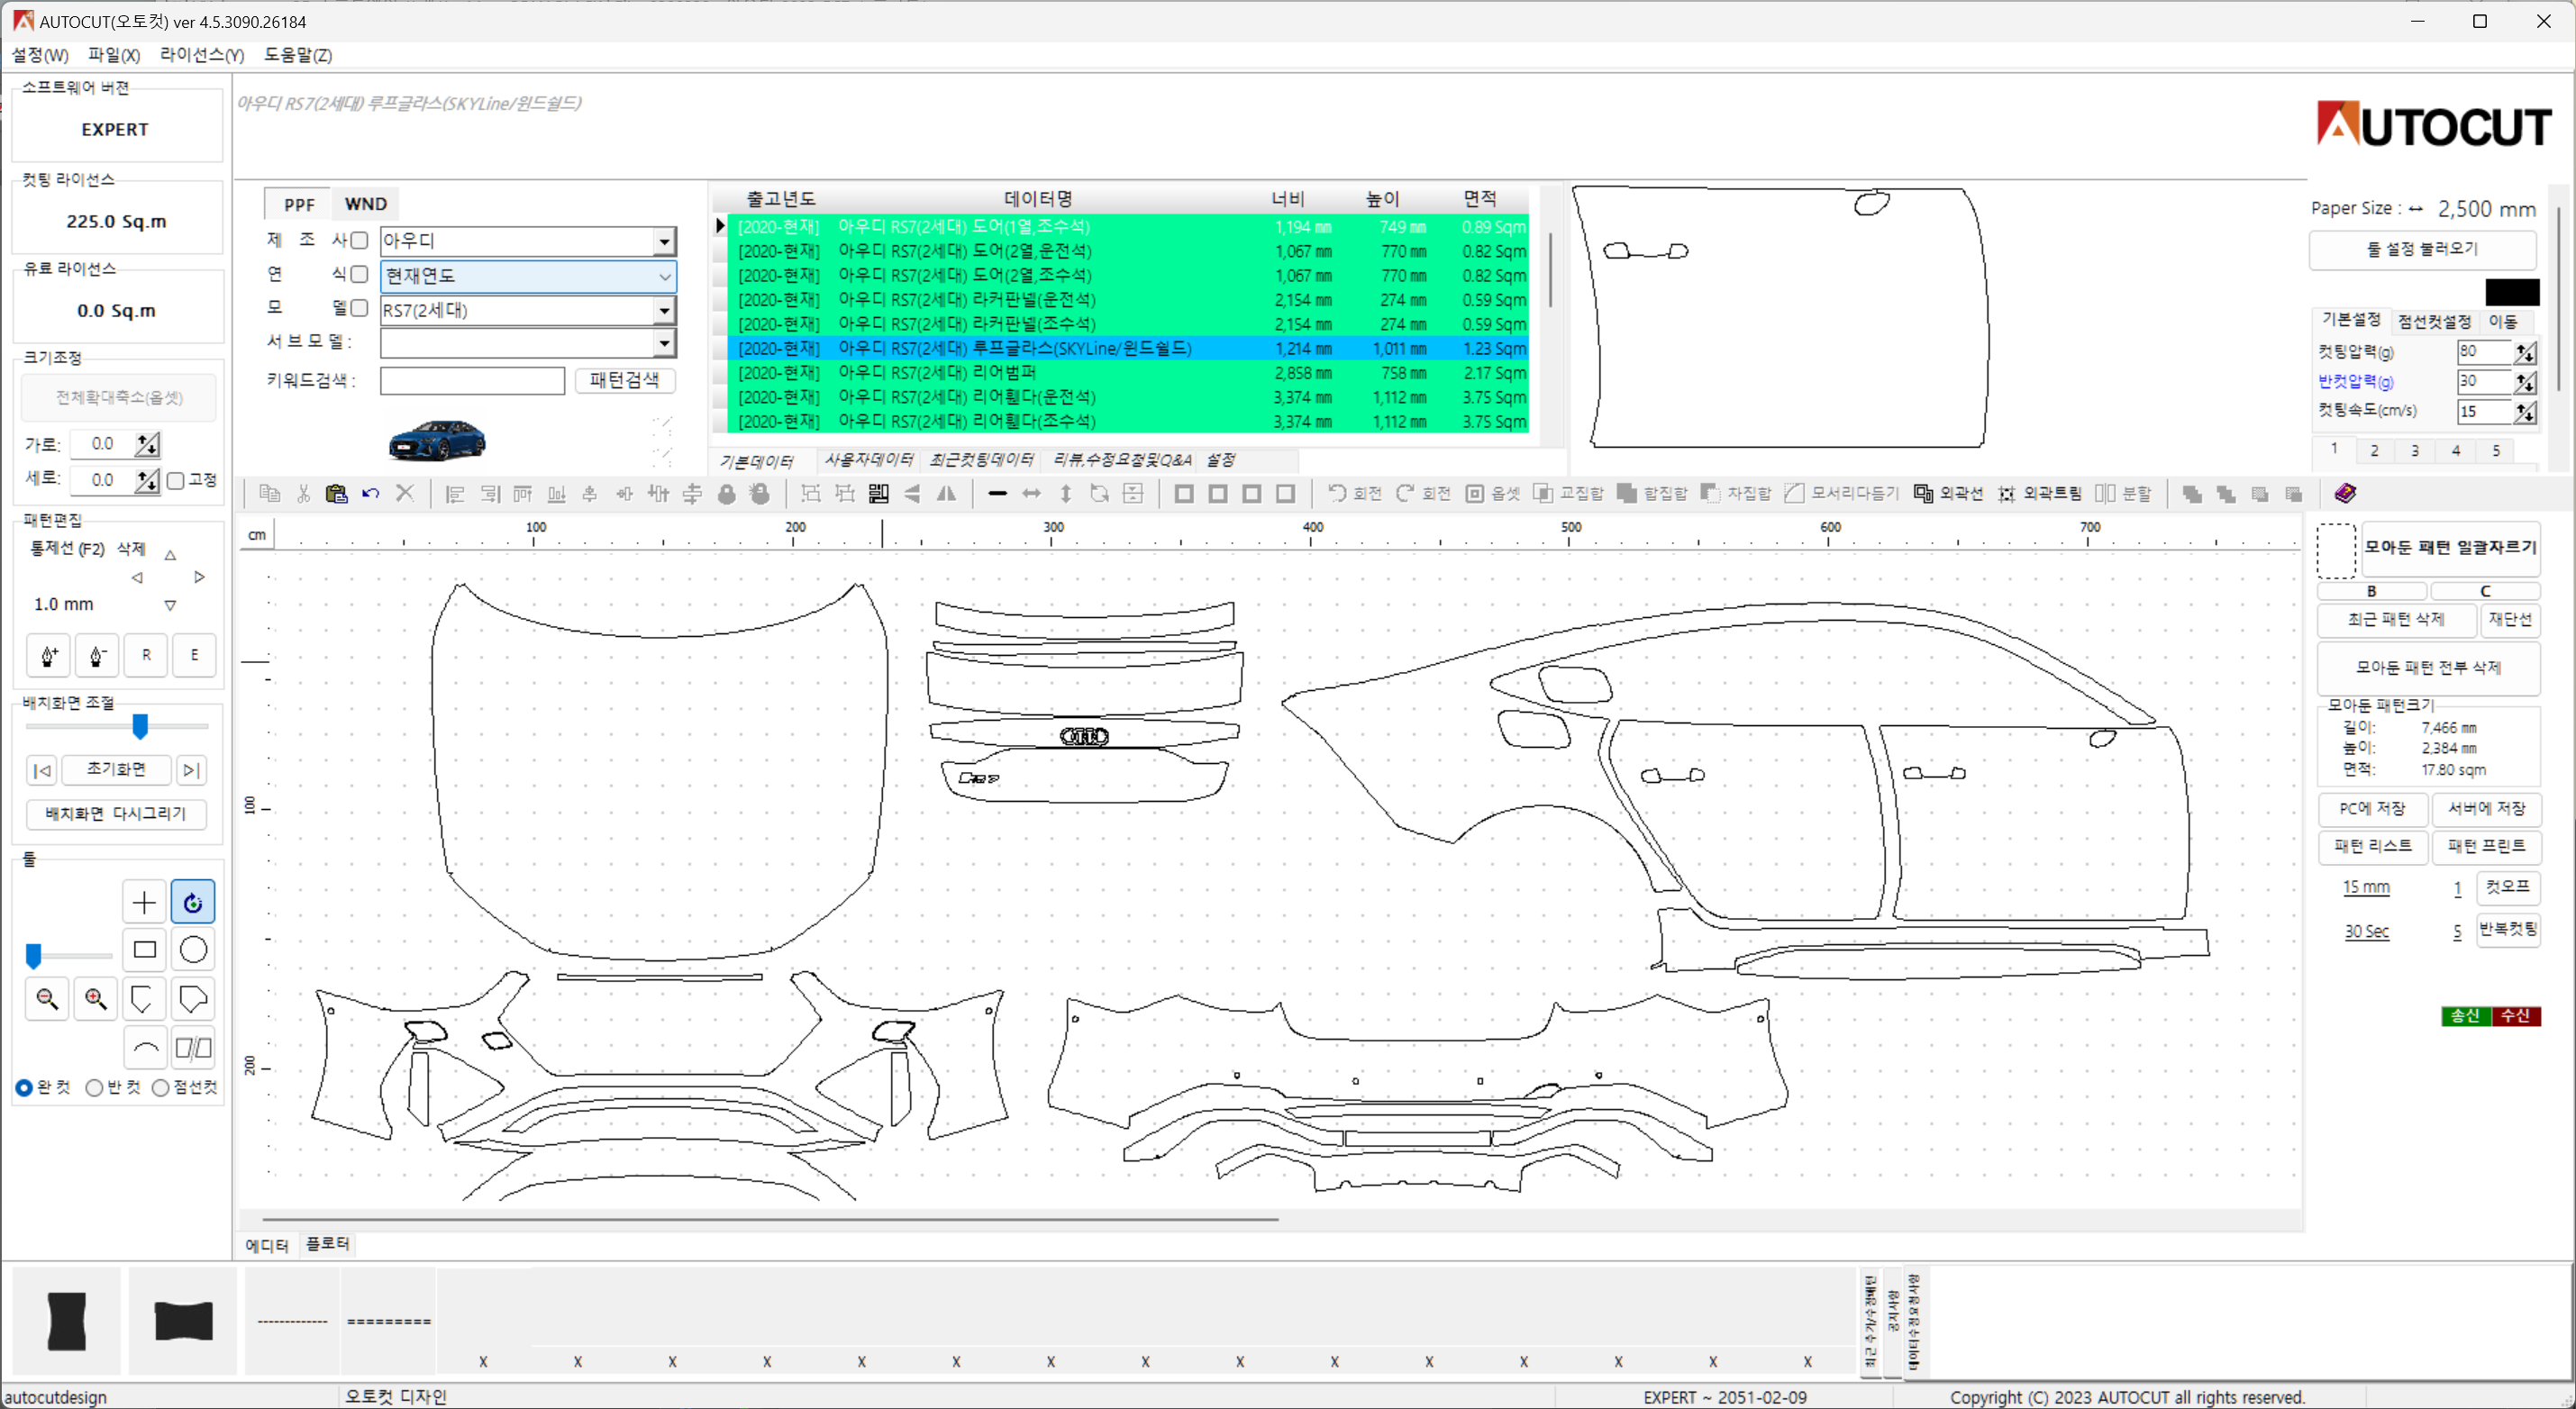Viewport: 2576px width, 1409px height.
Task: Select the split shape tool
Action: point(193,1048)
